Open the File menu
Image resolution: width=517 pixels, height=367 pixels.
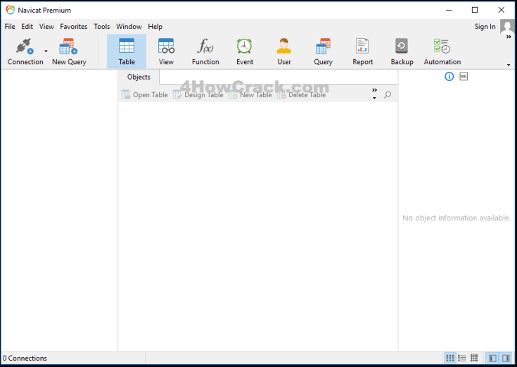coord(10,27)
